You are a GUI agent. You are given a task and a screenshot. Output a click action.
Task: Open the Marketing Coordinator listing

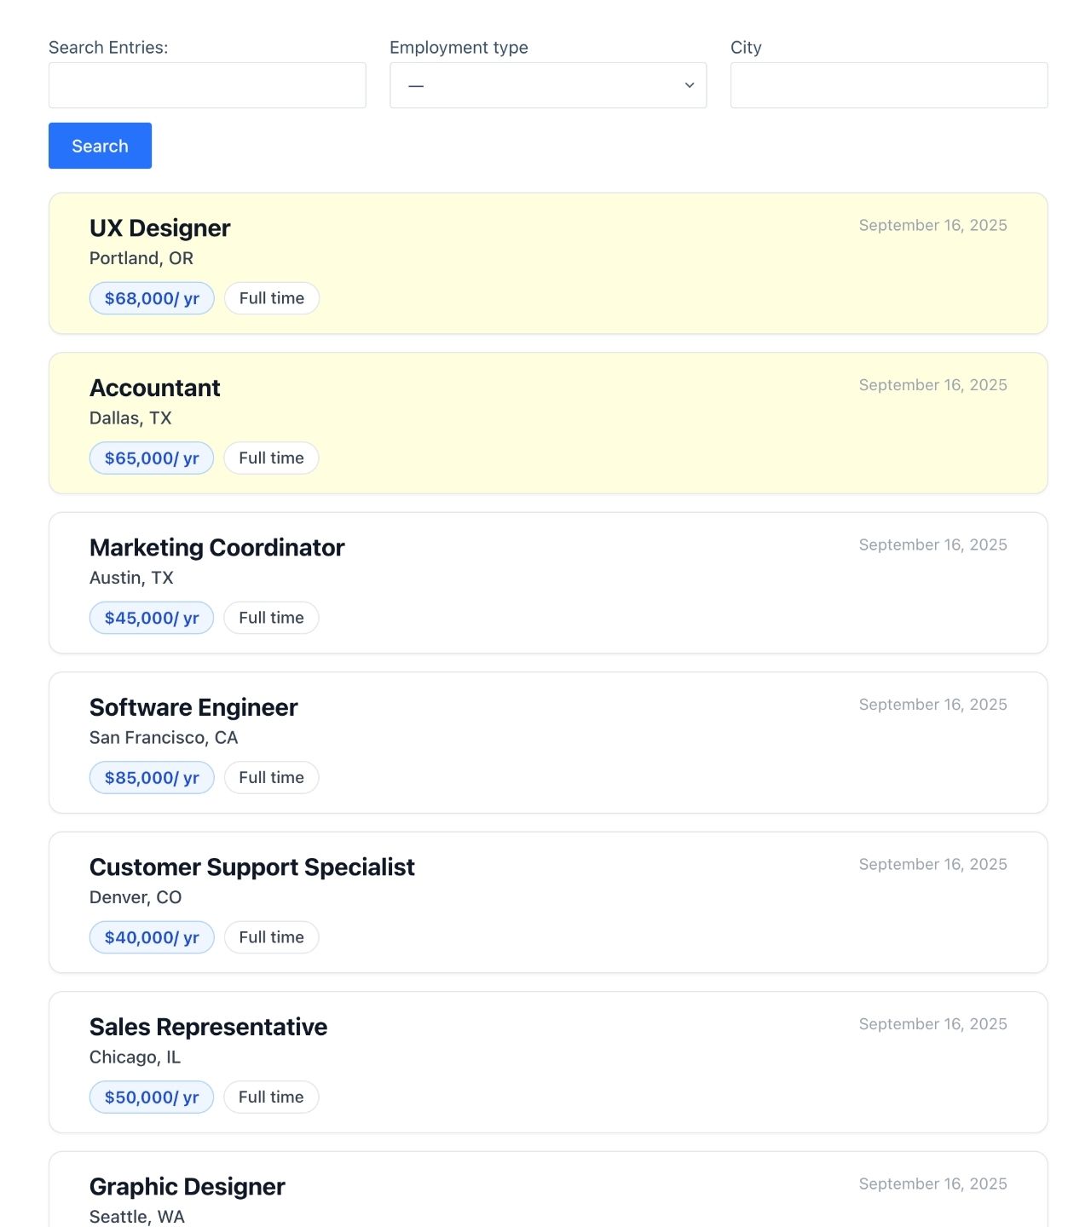(x=216, y=548)
